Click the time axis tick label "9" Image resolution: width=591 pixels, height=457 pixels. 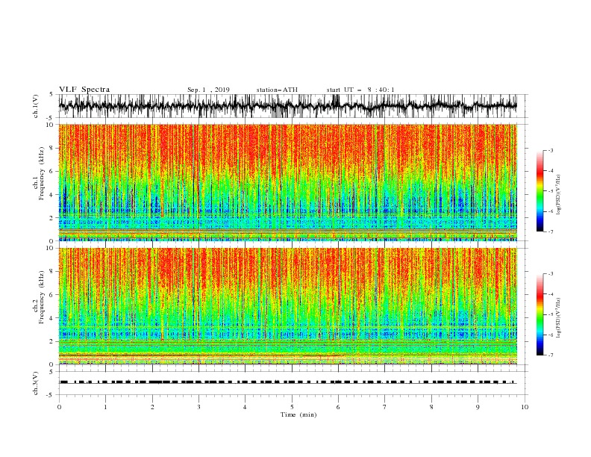(478, 407)
